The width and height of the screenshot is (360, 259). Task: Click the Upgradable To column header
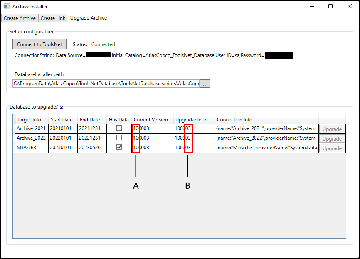coord(193,119)
